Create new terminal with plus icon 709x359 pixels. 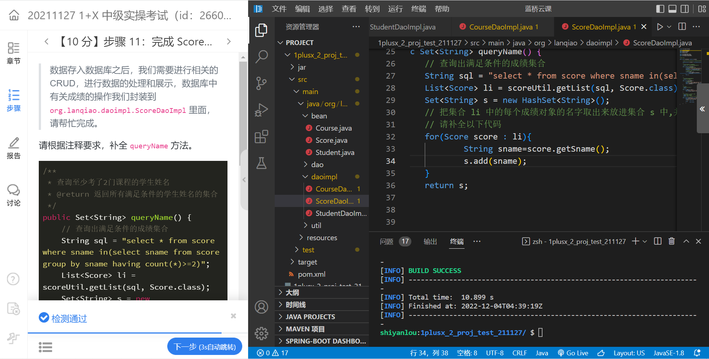(x=636, y=241)
